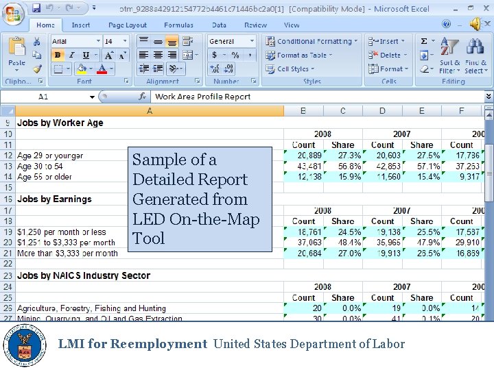Viewport: 494px width, 370px height.
Task: Expand Format as Table gallery
Action: (x=298, y=56)
